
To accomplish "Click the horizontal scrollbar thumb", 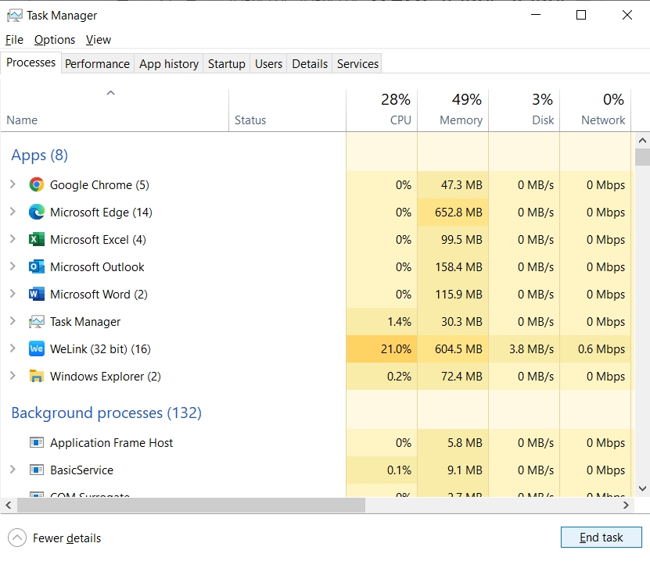I will coord(191,505).
